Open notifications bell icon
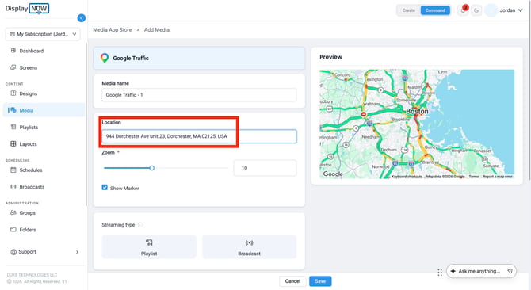531x290 pixels. tap(463, 10)
